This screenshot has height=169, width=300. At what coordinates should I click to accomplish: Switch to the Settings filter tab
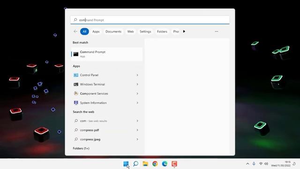145,31
